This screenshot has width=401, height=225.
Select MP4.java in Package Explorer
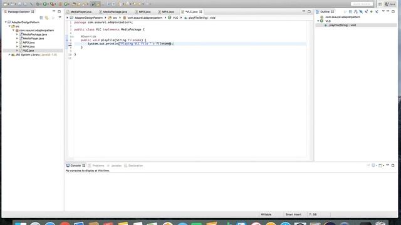pyautogui.click(x=29, y=47)
